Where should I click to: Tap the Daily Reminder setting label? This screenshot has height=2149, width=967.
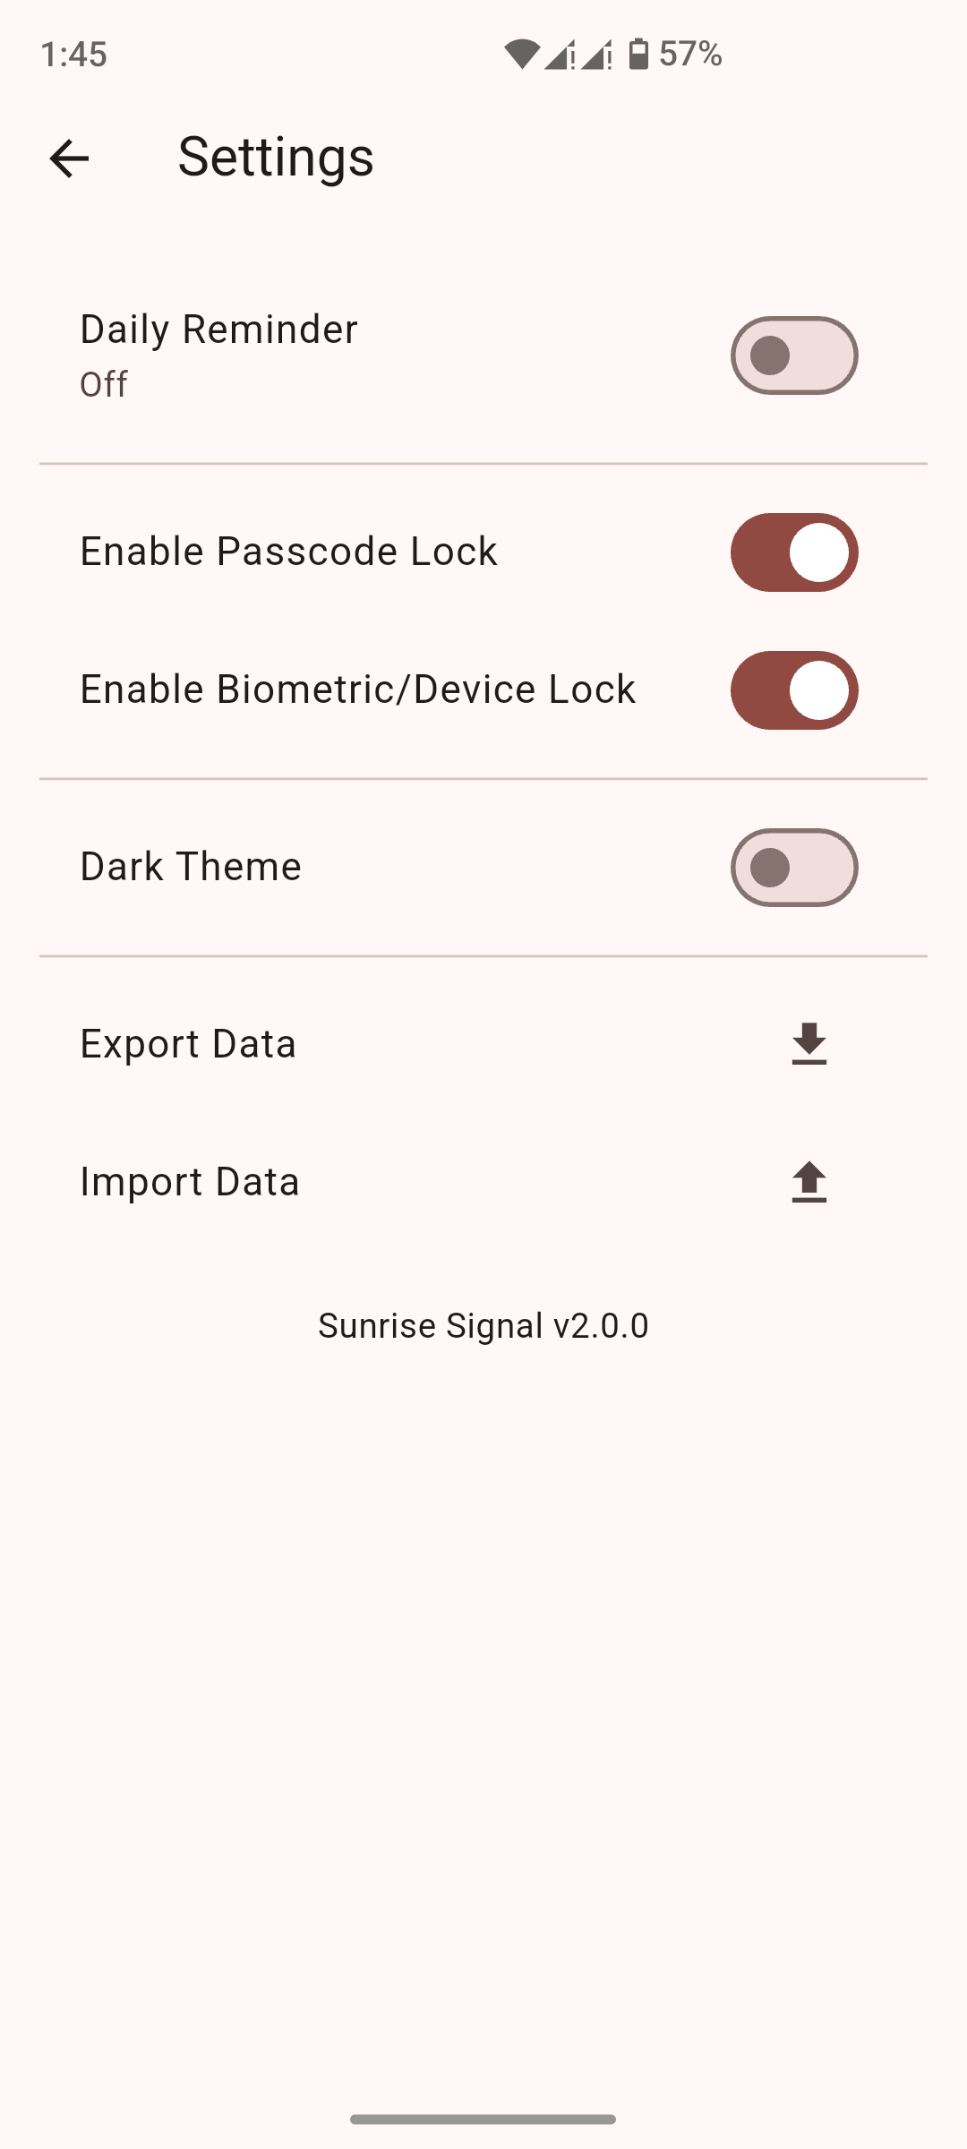[218, 330]
